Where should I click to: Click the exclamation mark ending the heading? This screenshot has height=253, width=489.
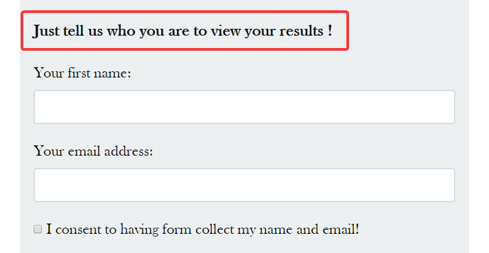(330, 31)
